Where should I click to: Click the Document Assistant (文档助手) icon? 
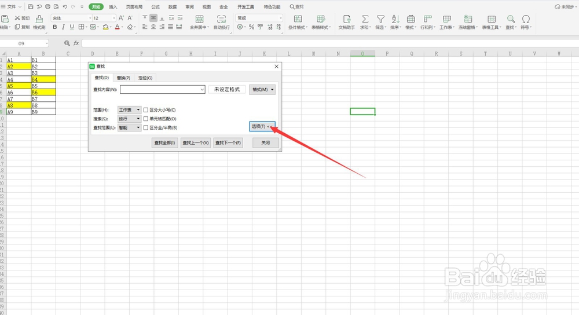(x=347, y=19)
